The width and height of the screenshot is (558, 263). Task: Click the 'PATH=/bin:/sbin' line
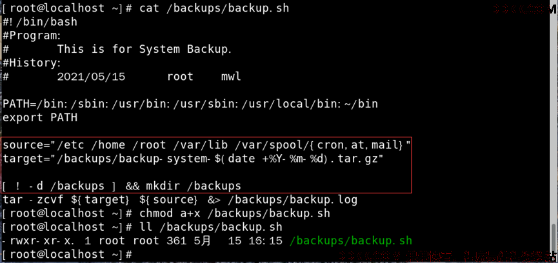pyautogui.click(x=190, y=104)
